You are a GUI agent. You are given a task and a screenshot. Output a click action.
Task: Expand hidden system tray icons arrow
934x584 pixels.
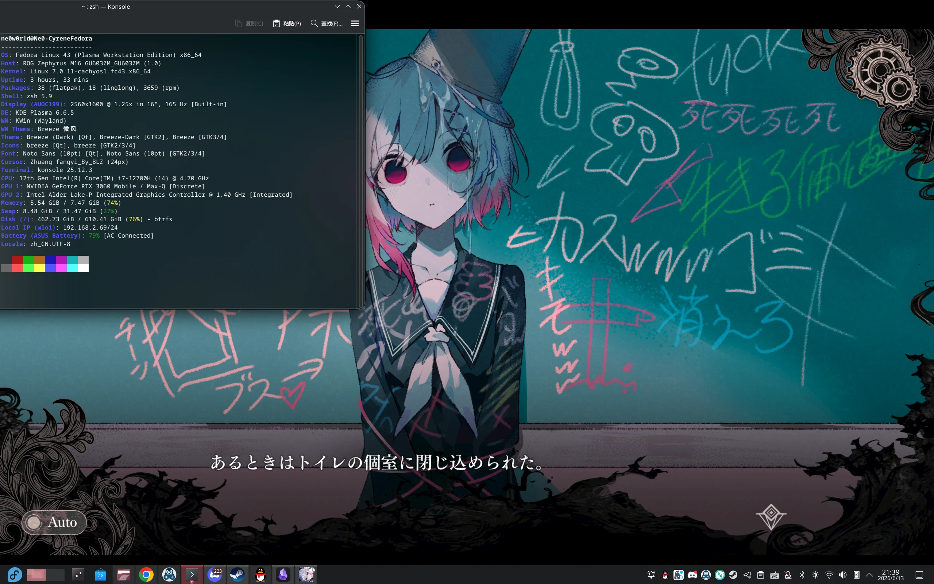coord(869,575)
